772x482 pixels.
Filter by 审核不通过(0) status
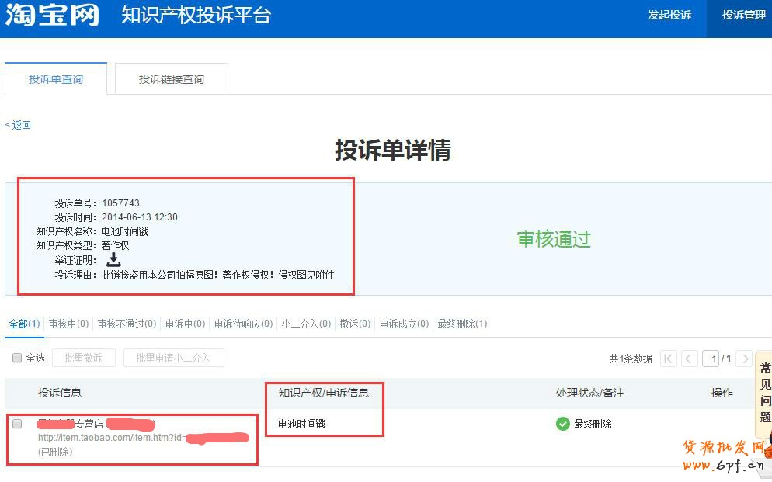pyautogui.click(x=127, y=324)
